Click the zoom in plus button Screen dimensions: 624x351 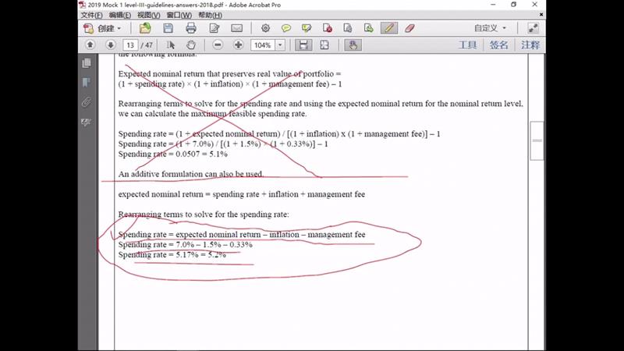(239, 45)
